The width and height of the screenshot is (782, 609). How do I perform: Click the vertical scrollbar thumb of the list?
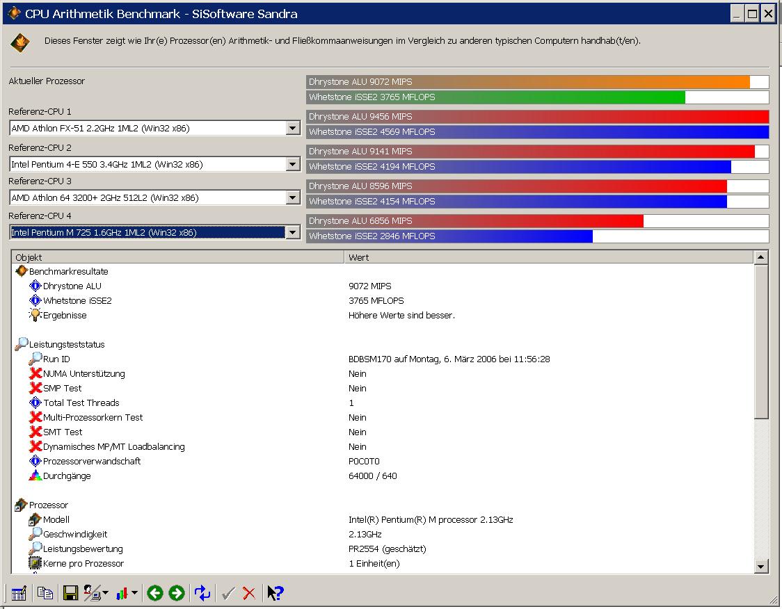(760, 341)
